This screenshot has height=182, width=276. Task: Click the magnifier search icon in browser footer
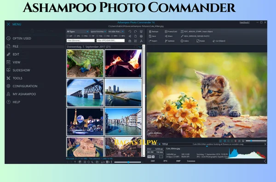pyautogui.click(x=92, y=162)
